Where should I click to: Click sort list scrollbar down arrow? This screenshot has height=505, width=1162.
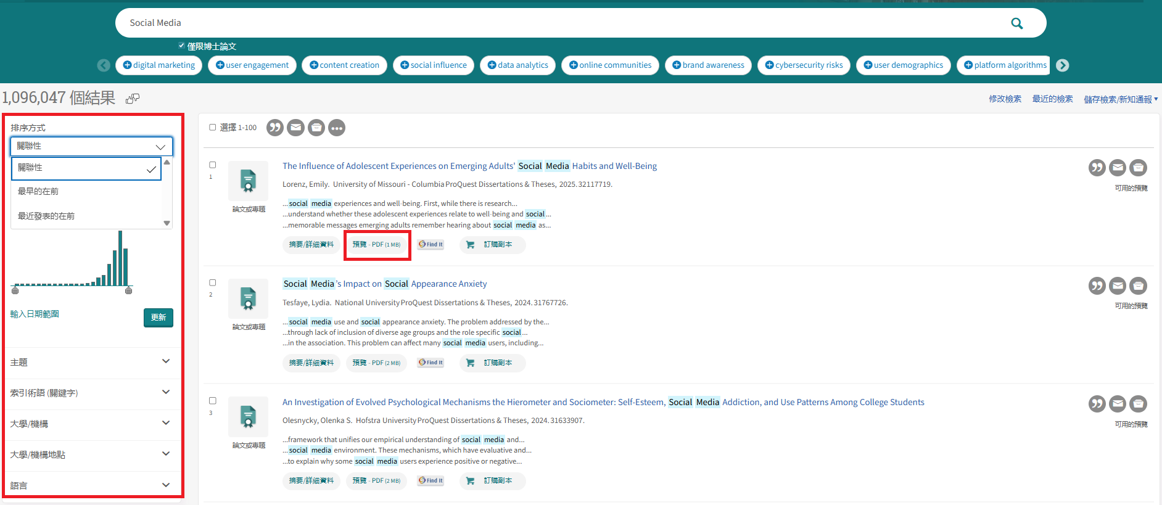pos(167,223)
